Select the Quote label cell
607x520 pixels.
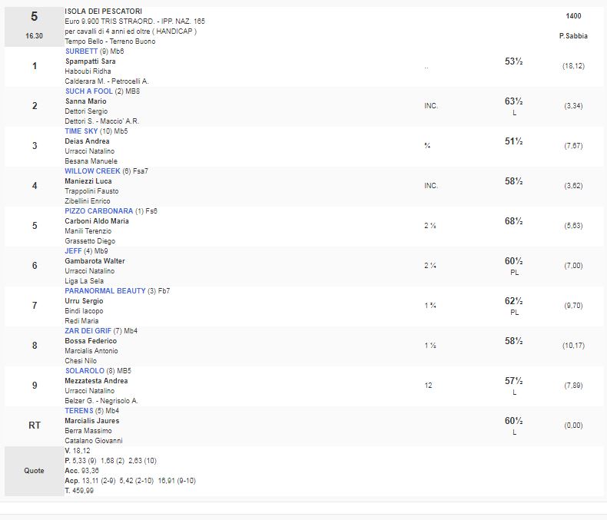34,471
